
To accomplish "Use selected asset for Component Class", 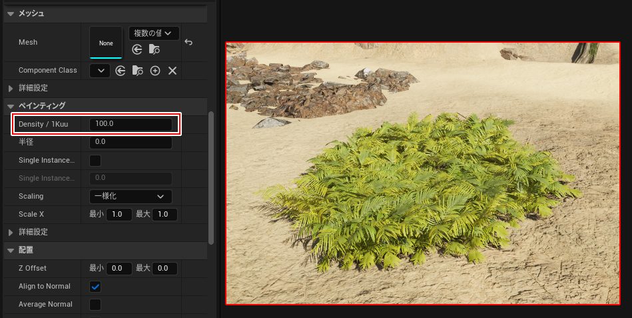I will (121, 71).
